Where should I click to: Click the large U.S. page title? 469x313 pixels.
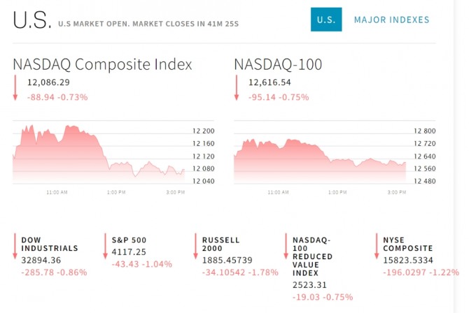(x=31, y=21)
